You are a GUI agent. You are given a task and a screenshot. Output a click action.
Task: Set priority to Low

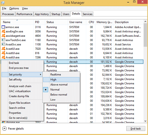(x=61, y=100)
